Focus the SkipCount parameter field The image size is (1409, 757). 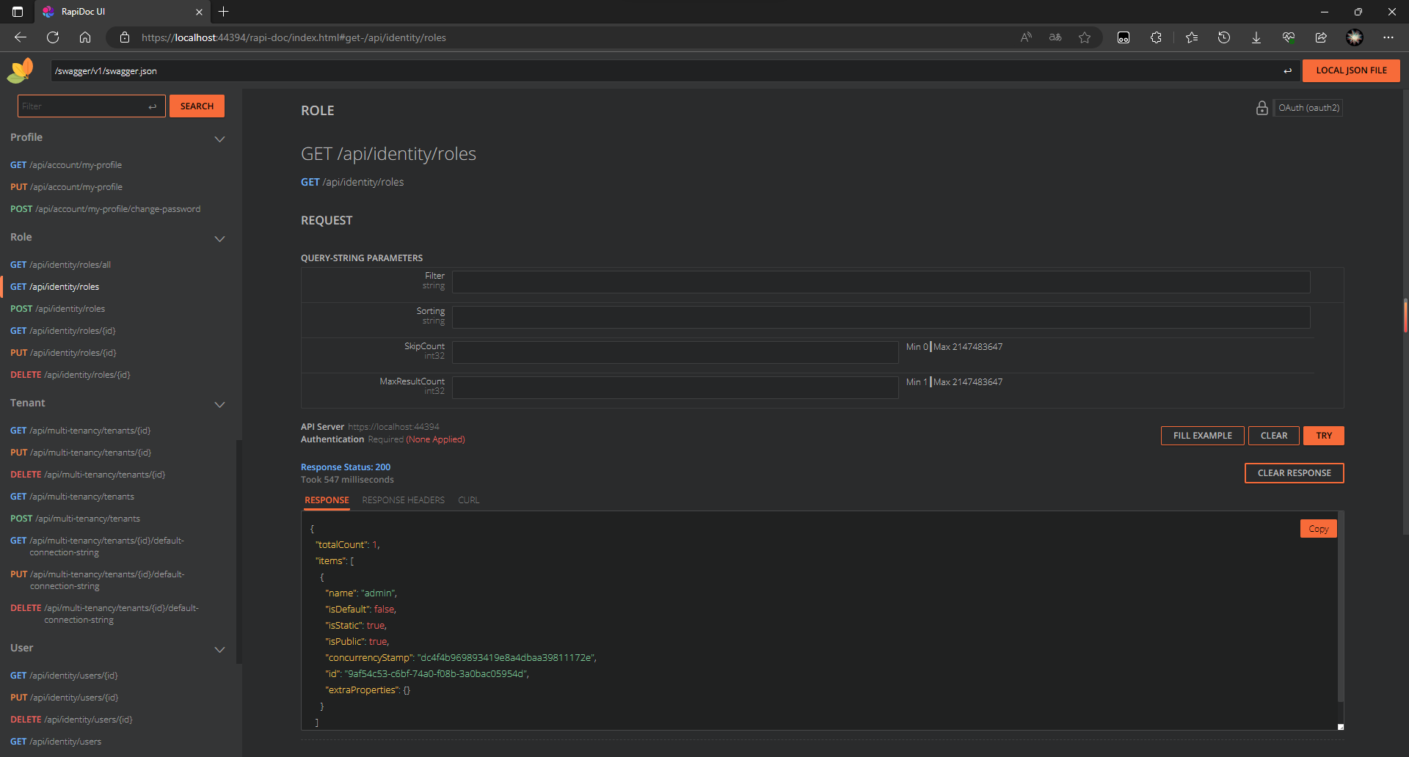(675, 352)
